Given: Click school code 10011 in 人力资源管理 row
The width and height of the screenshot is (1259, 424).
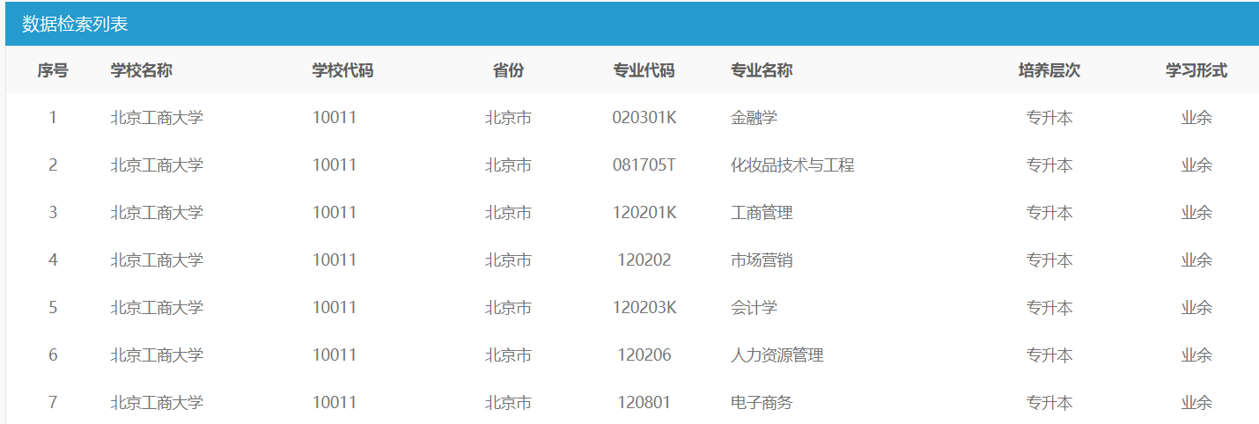Looking at the screenshot, I should coord(335,355).
